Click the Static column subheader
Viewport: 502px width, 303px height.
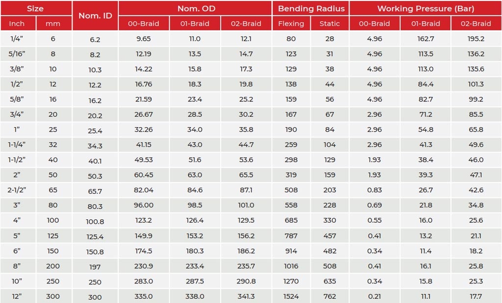point(329,23)
